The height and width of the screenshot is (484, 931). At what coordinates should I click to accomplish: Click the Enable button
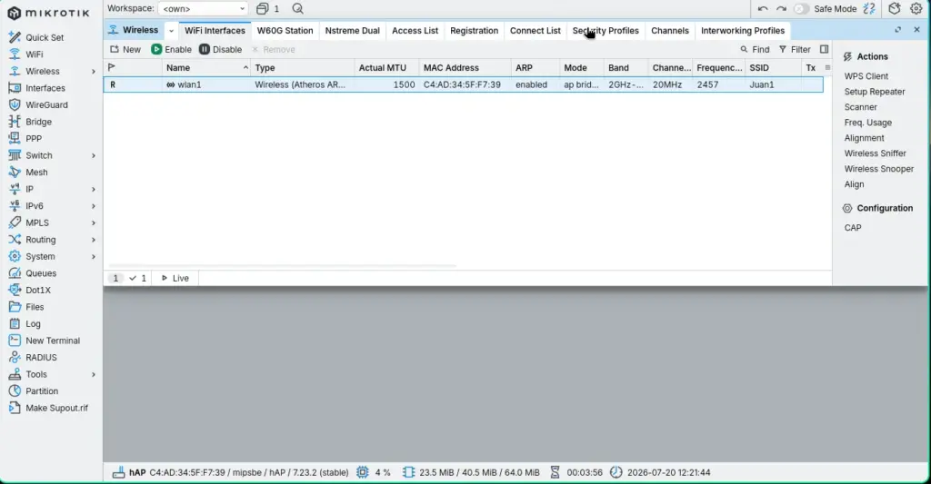point(172,49)
